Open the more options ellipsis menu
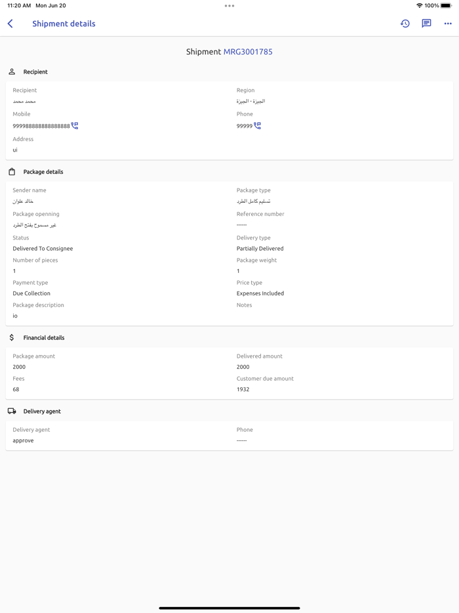The height and width of the screenshot is (613, 459). [448, 24]
